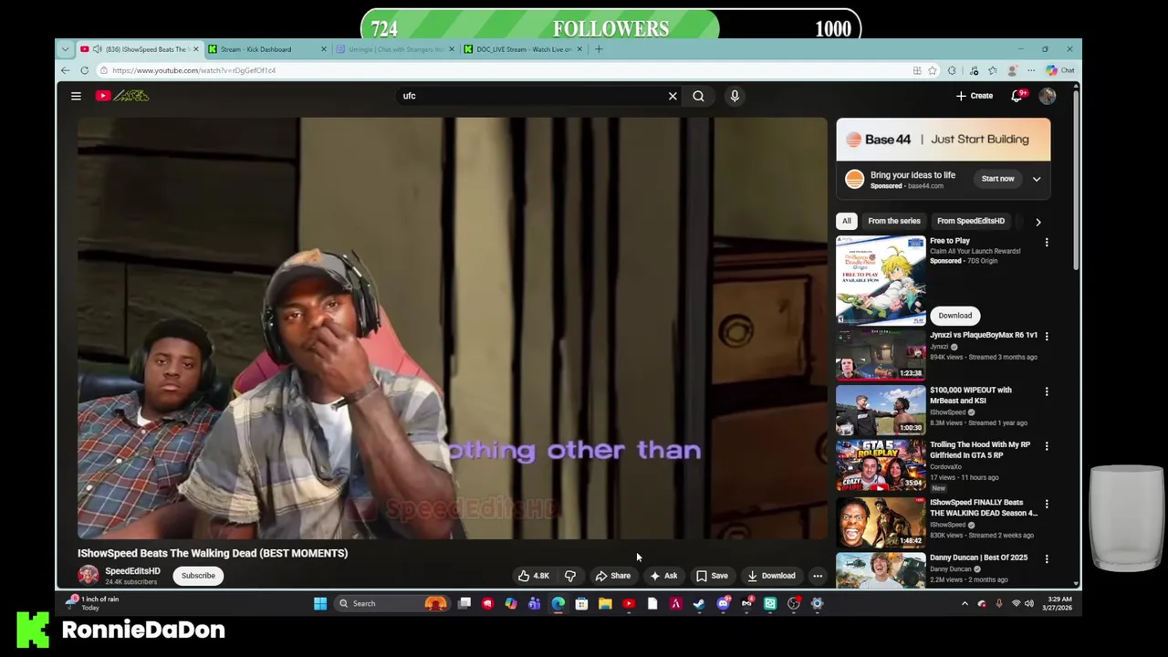Open Microsoft Edge from the taskbar
This screenshot has width=1168, height=657.
click(558, 603)
